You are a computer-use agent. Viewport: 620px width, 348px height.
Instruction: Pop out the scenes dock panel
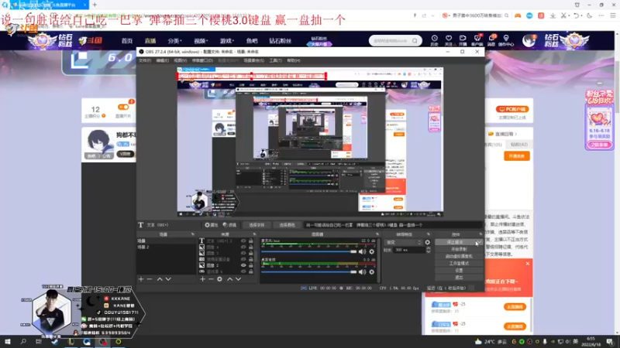tap(192, 234)
